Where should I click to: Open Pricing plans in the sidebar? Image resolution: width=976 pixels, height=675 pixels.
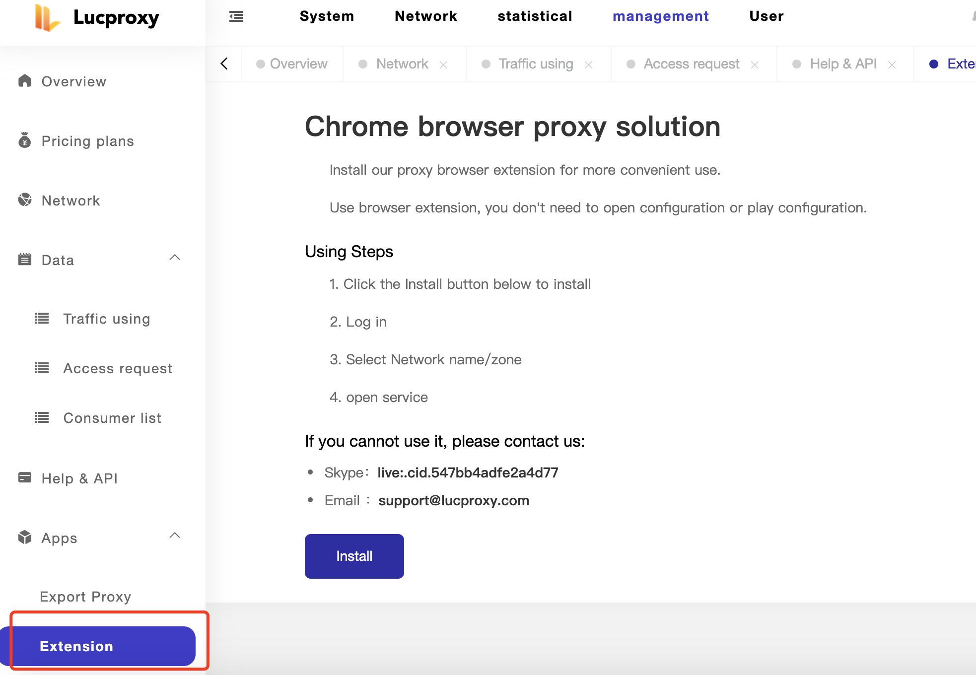tap(87, 141)
